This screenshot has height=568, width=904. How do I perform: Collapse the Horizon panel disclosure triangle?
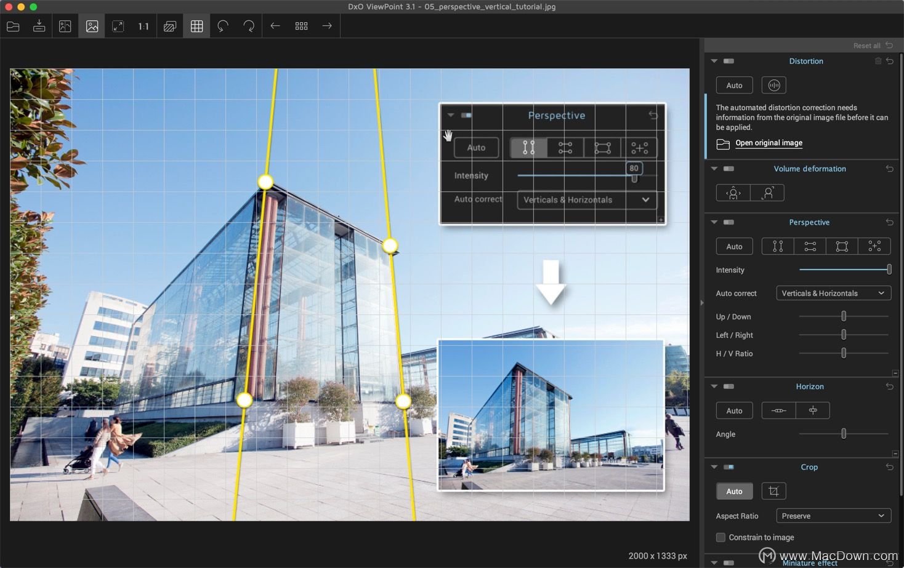pyautogui.click(x=714, y=386)
